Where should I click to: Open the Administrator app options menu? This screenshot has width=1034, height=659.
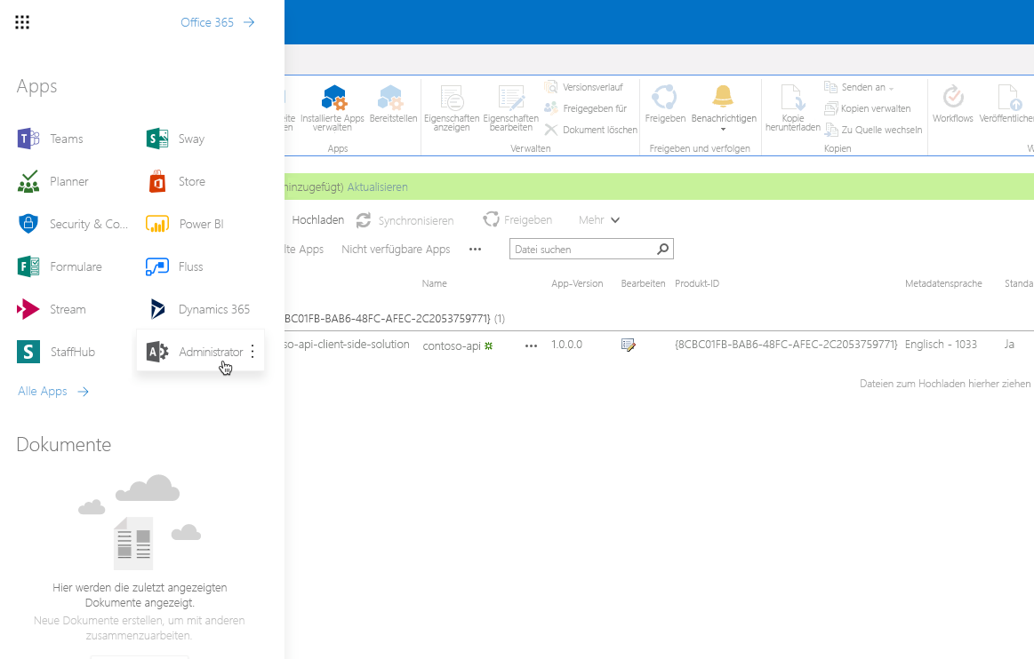(252, 351)
